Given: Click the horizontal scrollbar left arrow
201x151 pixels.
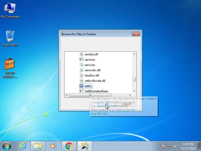Looking at the screenshot, I should point(67,95).
